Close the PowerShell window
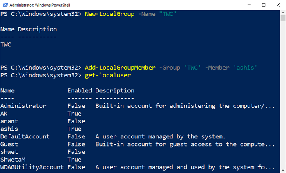The height and width of the screenshot is (173, 286). coord(278,5)
